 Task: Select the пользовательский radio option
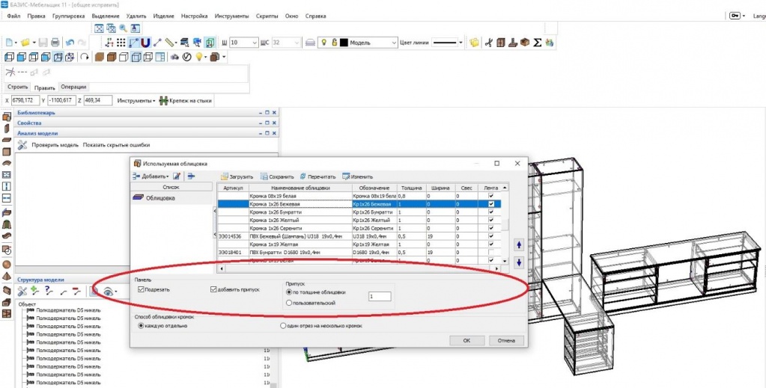[290, 303]
